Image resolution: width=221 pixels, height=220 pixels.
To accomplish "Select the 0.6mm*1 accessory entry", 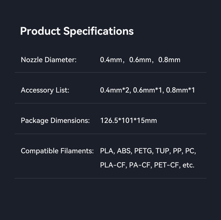I will pos(148,90).
